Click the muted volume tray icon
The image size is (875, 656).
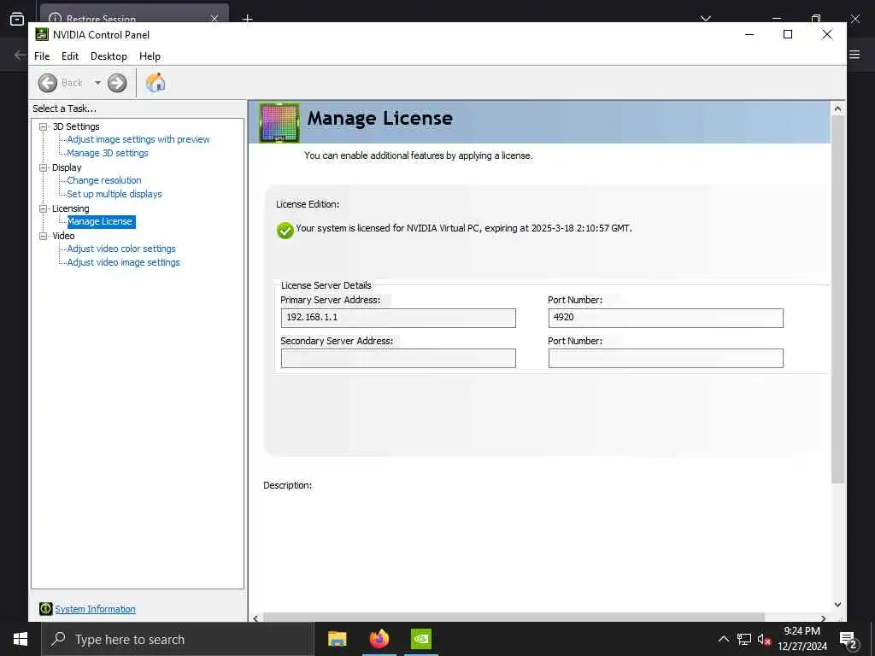(764, 640)
